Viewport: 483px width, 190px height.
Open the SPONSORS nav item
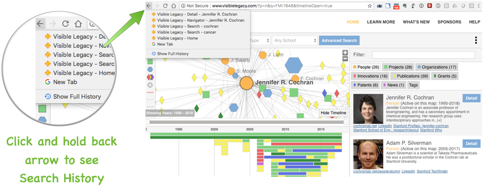pyautogui.click(x=449, y=22)
